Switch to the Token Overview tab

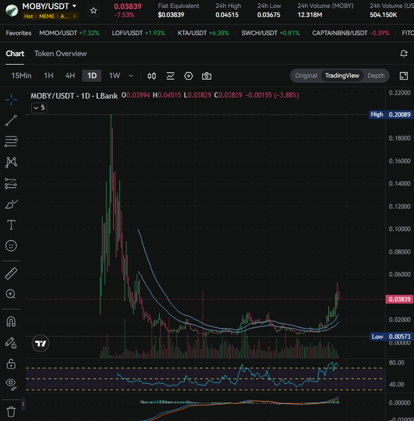coord(61,54)
